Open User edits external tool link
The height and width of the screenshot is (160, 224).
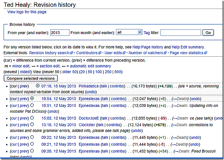click(113, 53)
